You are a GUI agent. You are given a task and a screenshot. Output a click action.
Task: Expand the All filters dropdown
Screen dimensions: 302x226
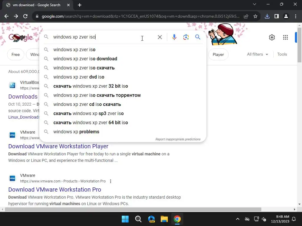(257, 54)
